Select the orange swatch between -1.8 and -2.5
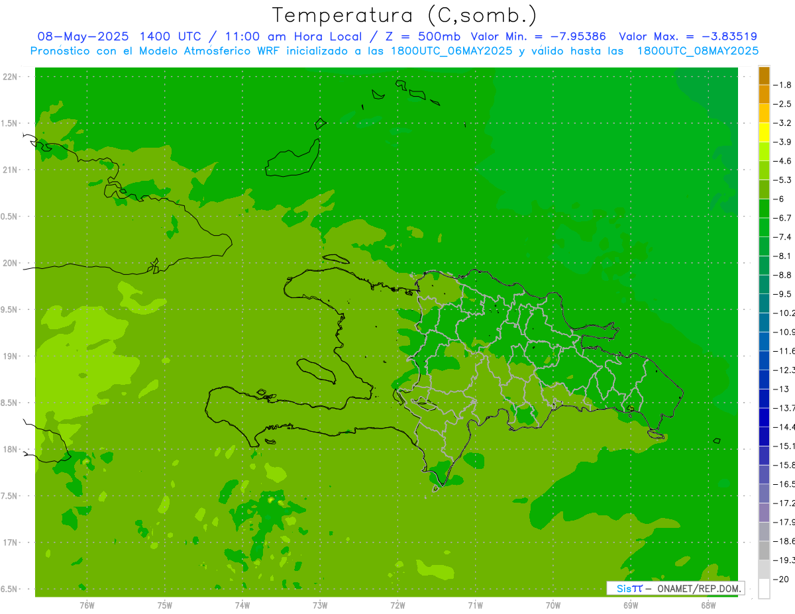This screenshot has width=795, height=614. (764, 95)
